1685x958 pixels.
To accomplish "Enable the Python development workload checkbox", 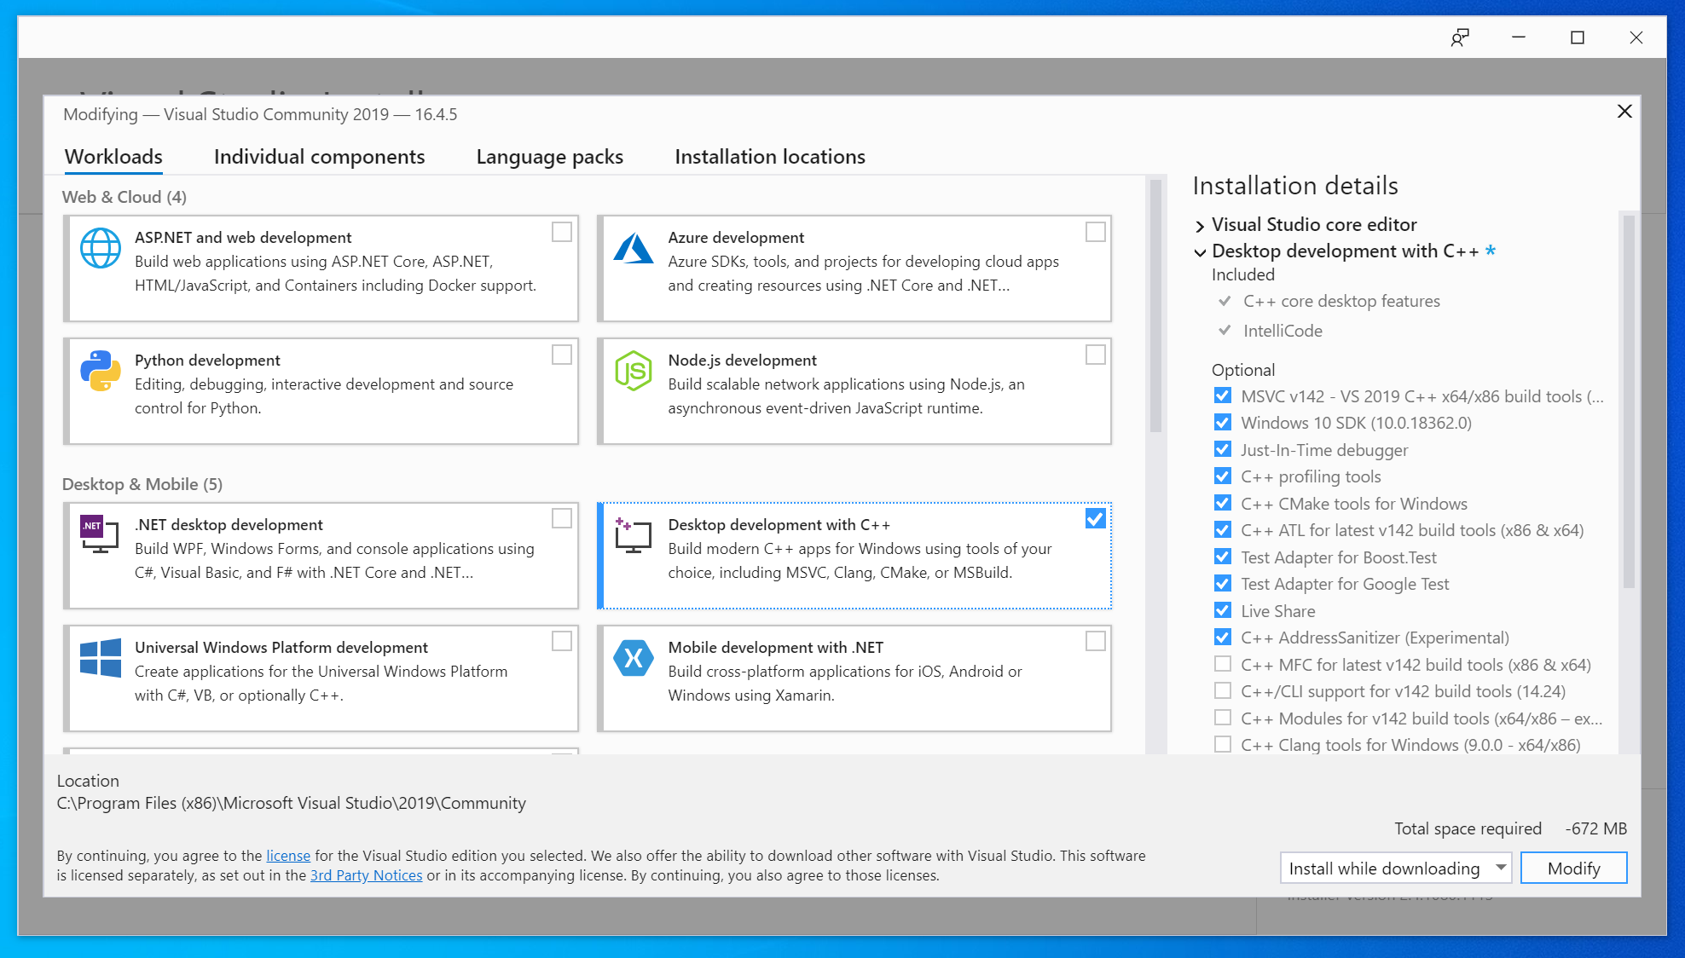I will tap(561, 355).
